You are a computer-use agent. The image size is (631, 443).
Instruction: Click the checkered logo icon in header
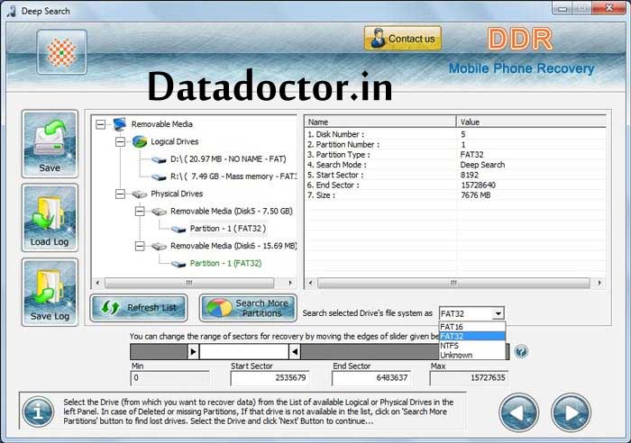coord(61,52)
